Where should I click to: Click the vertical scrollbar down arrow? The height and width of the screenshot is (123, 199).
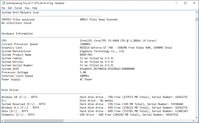coord(197,117)
